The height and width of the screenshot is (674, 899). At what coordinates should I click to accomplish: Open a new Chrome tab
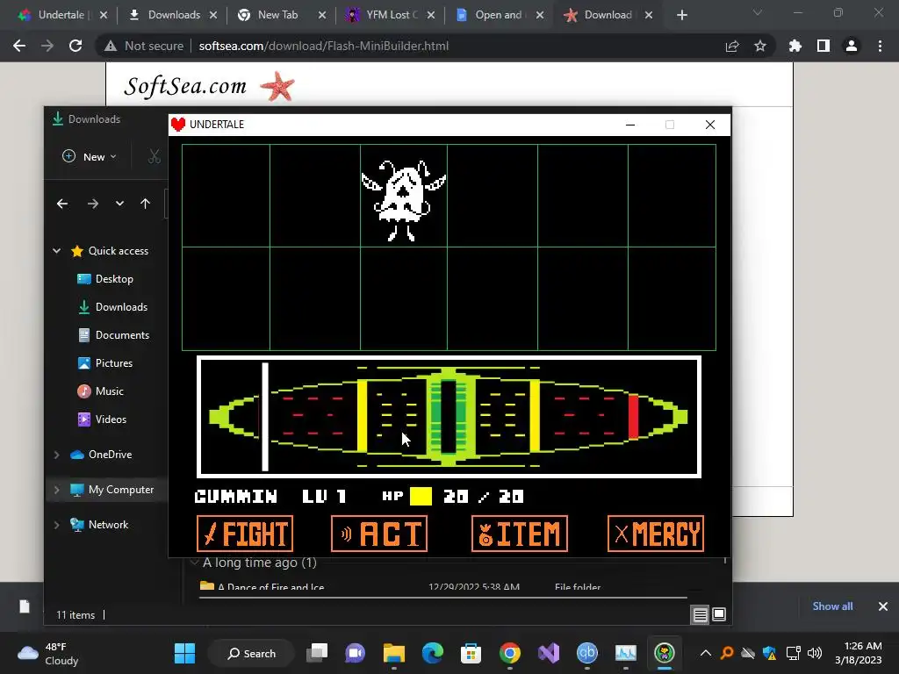pyautogui.click(x=681, y=15)
